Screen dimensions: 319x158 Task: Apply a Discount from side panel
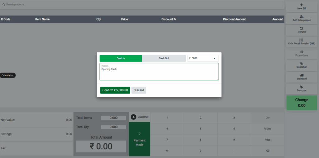(x=302, y=89)
